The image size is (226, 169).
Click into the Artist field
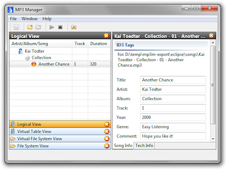[173, 89]
